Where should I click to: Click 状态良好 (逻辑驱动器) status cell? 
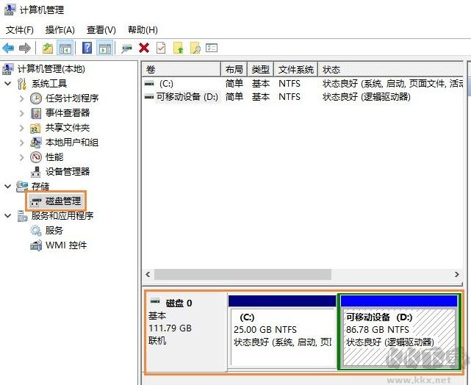367,97
